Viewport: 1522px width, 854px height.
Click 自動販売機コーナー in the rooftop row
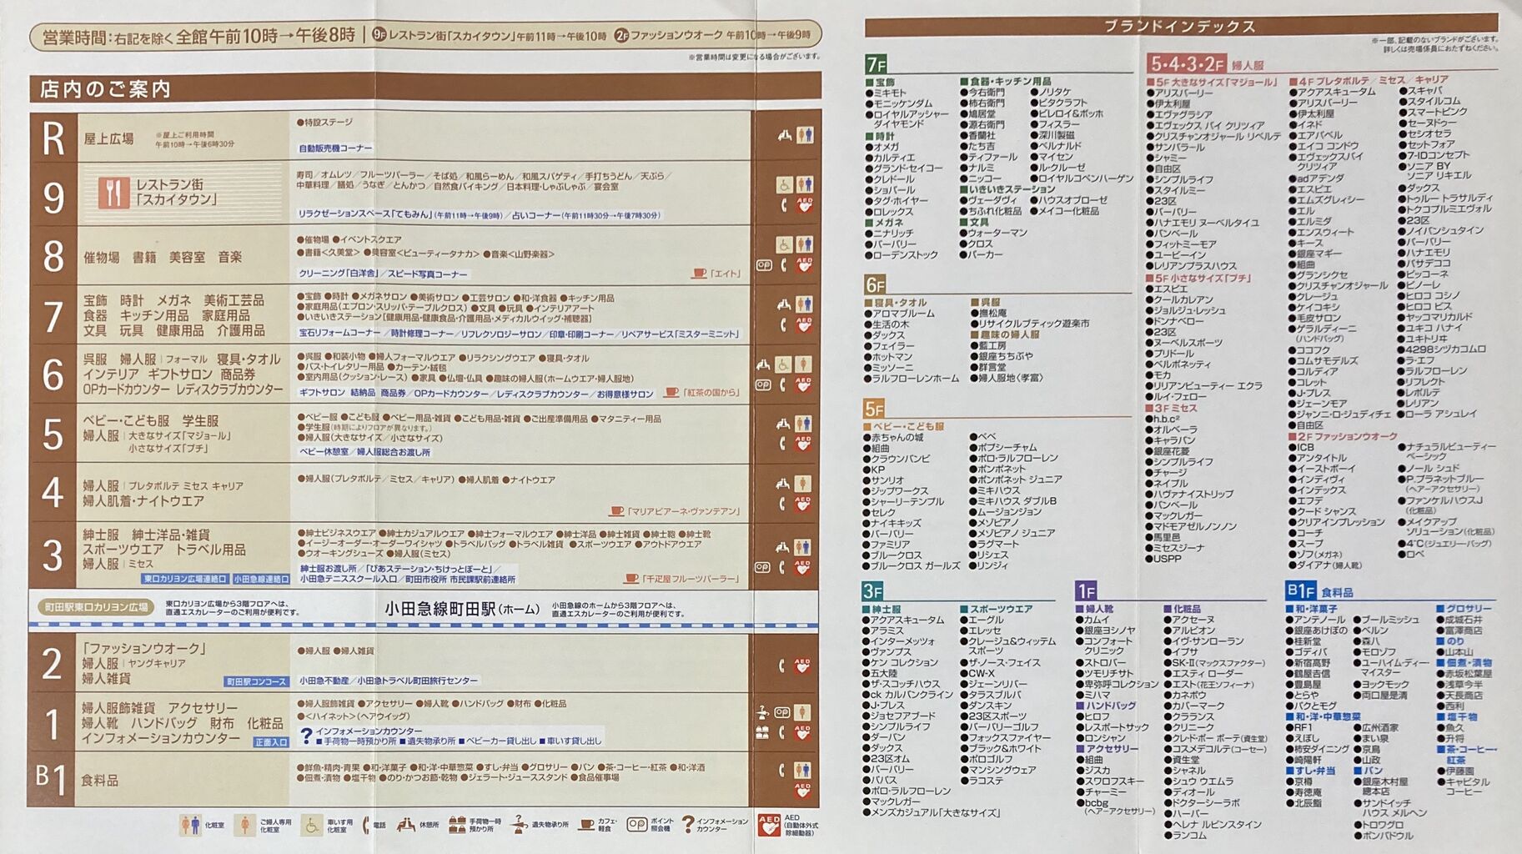[335, 148]
